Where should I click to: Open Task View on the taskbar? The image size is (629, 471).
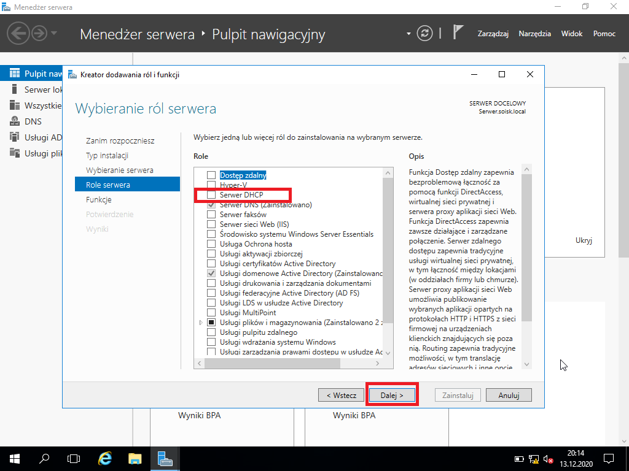[x=74, y=459]
